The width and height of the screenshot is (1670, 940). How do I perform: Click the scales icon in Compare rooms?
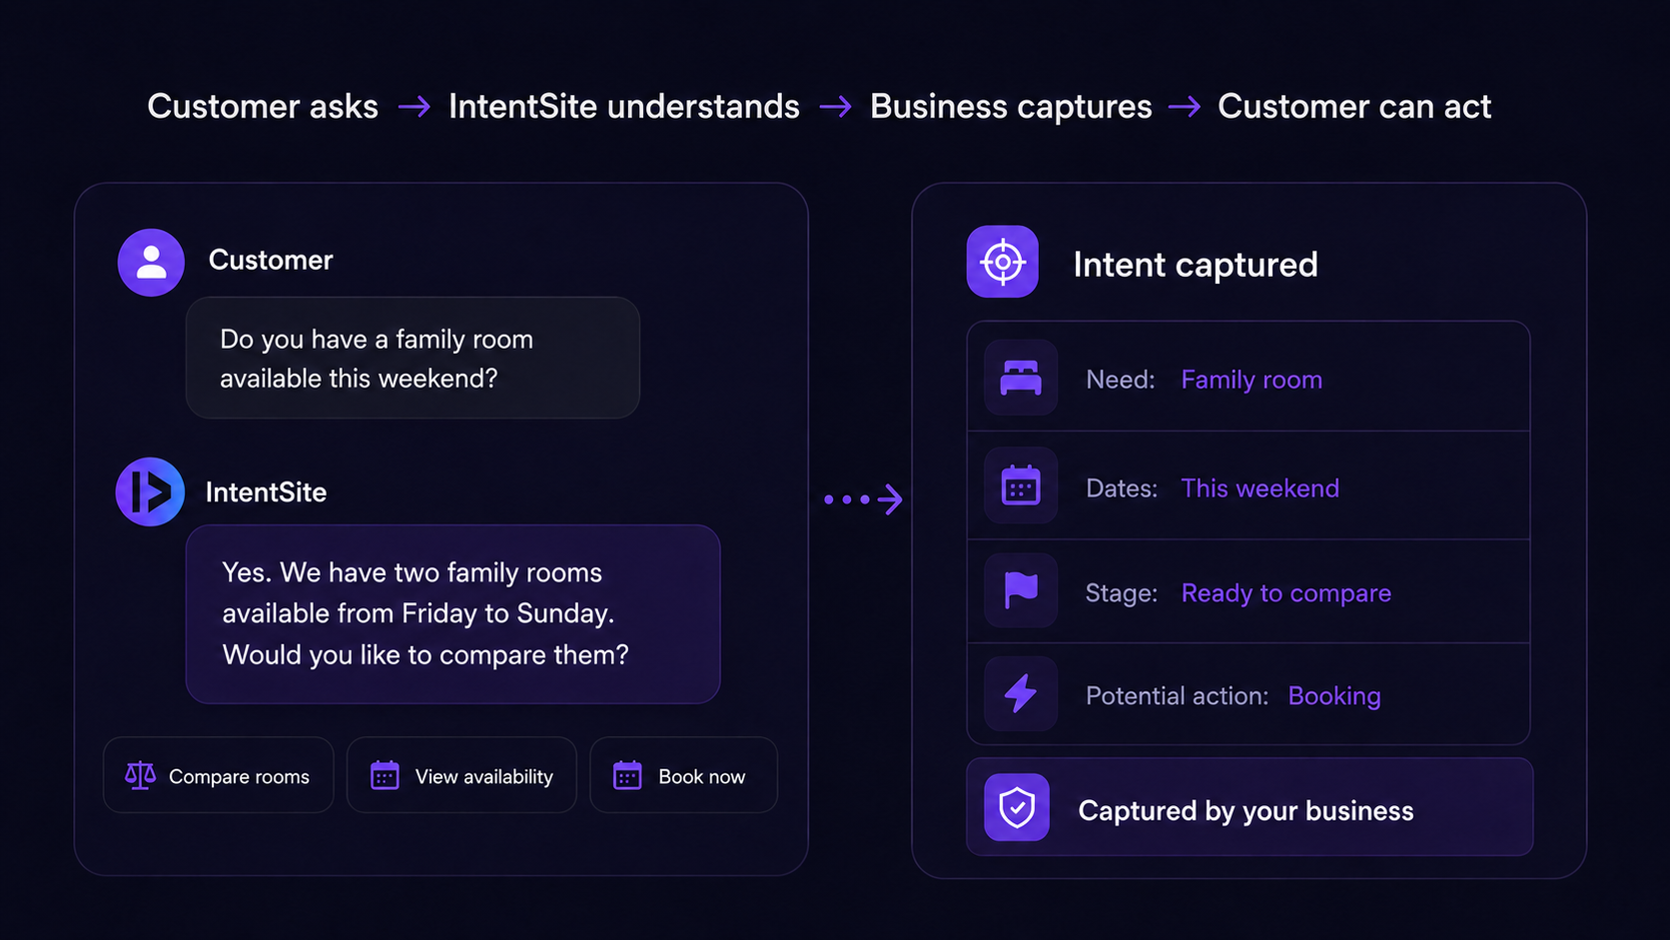(x=140, y=775)
